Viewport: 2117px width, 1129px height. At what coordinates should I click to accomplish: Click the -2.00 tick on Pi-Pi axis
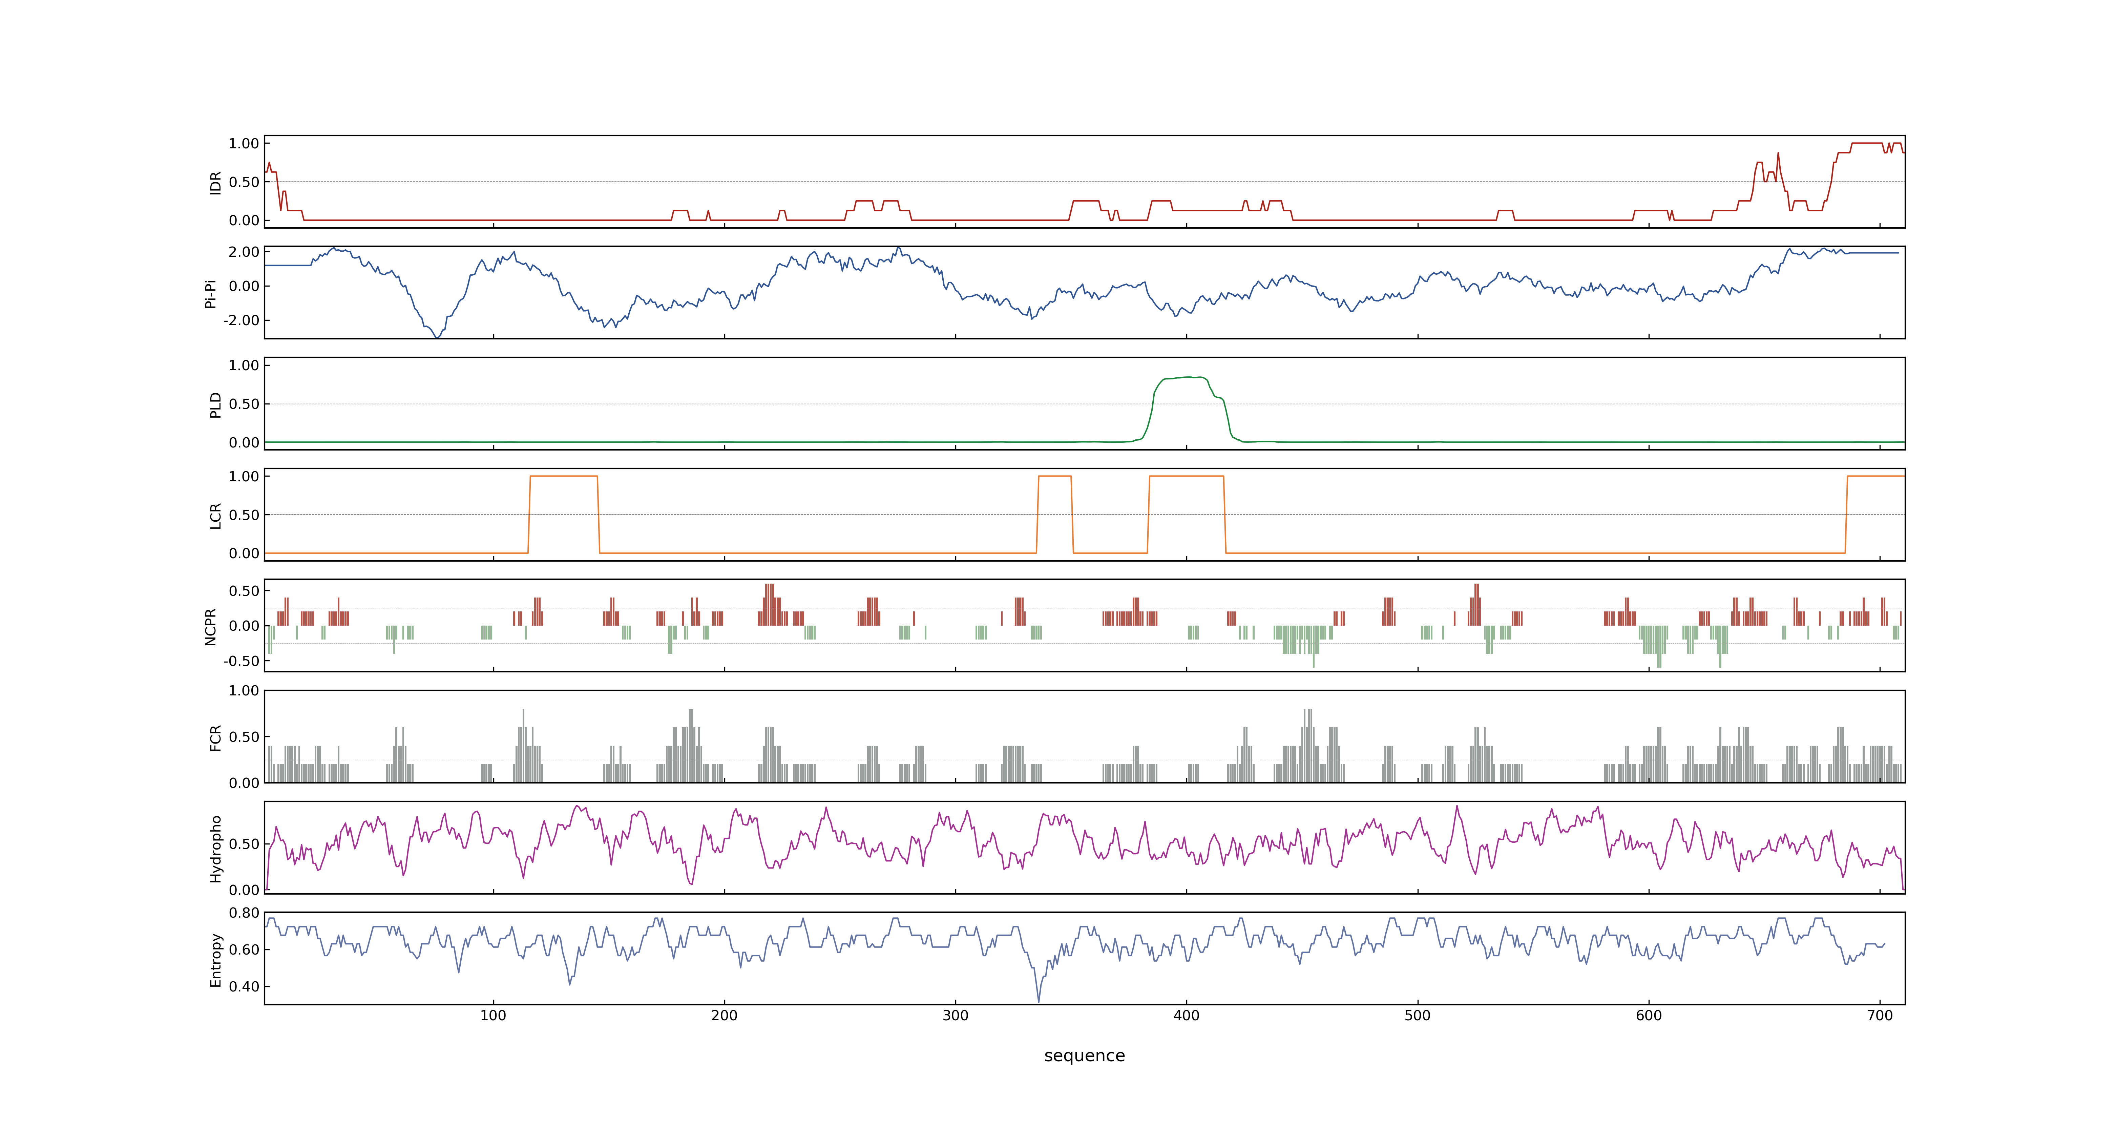point(241,320)
